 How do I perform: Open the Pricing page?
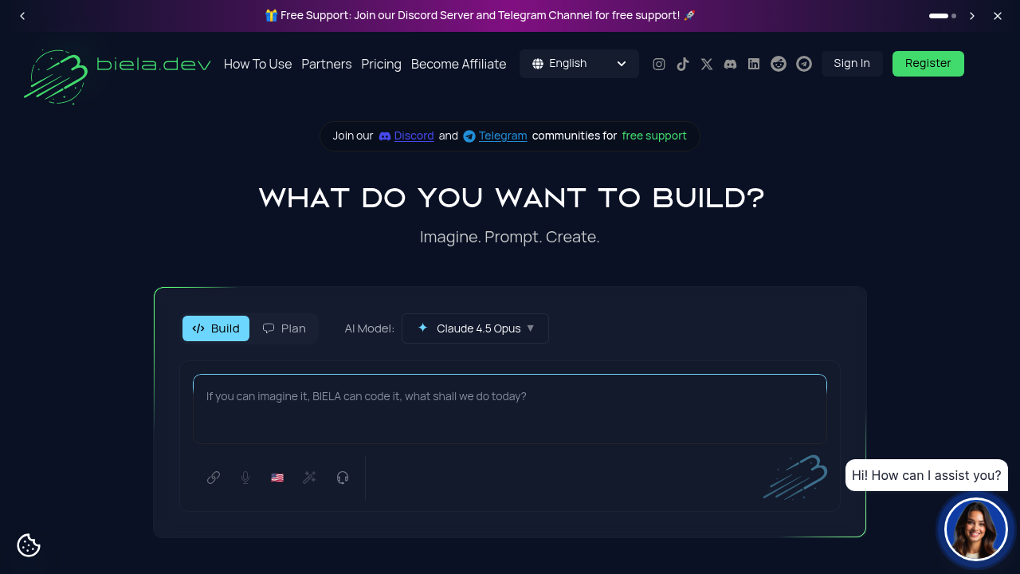(381, 64)
